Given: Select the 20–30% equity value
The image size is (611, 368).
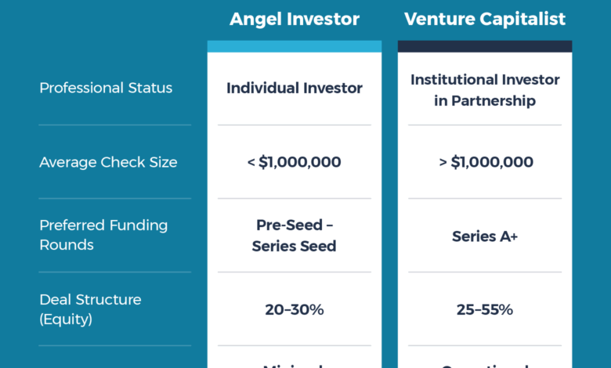Looking at the screenshot, I should pos(295,309).
